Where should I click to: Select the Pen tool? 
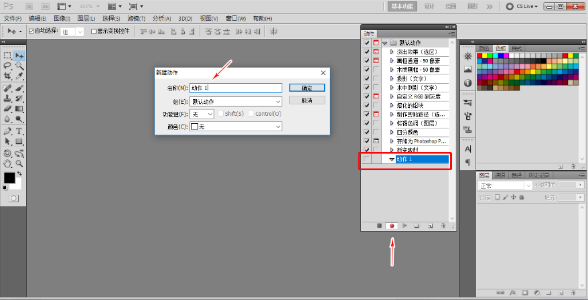(x=7, y=131)
